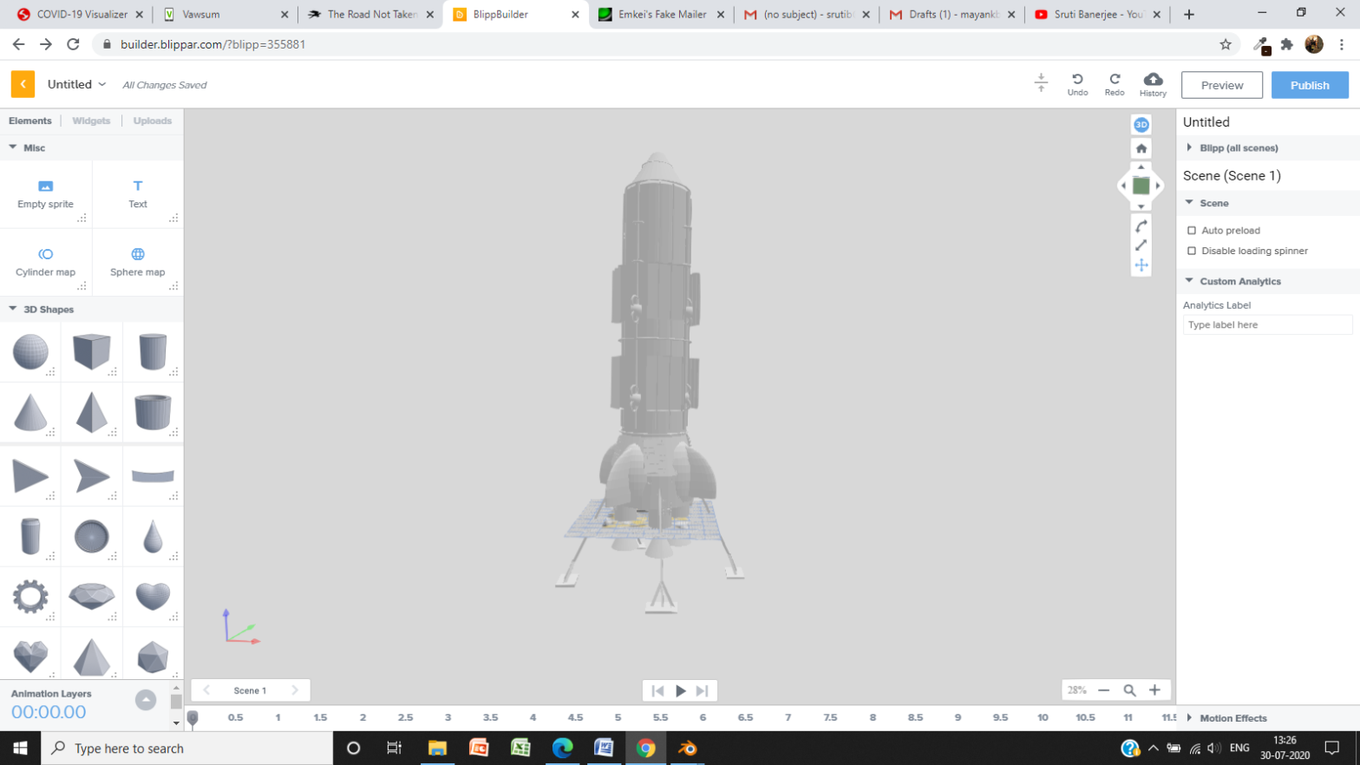Screen dimensions: 1360x765
Task: Click the timeline at 5 seconds
Action: pos(618,717)
